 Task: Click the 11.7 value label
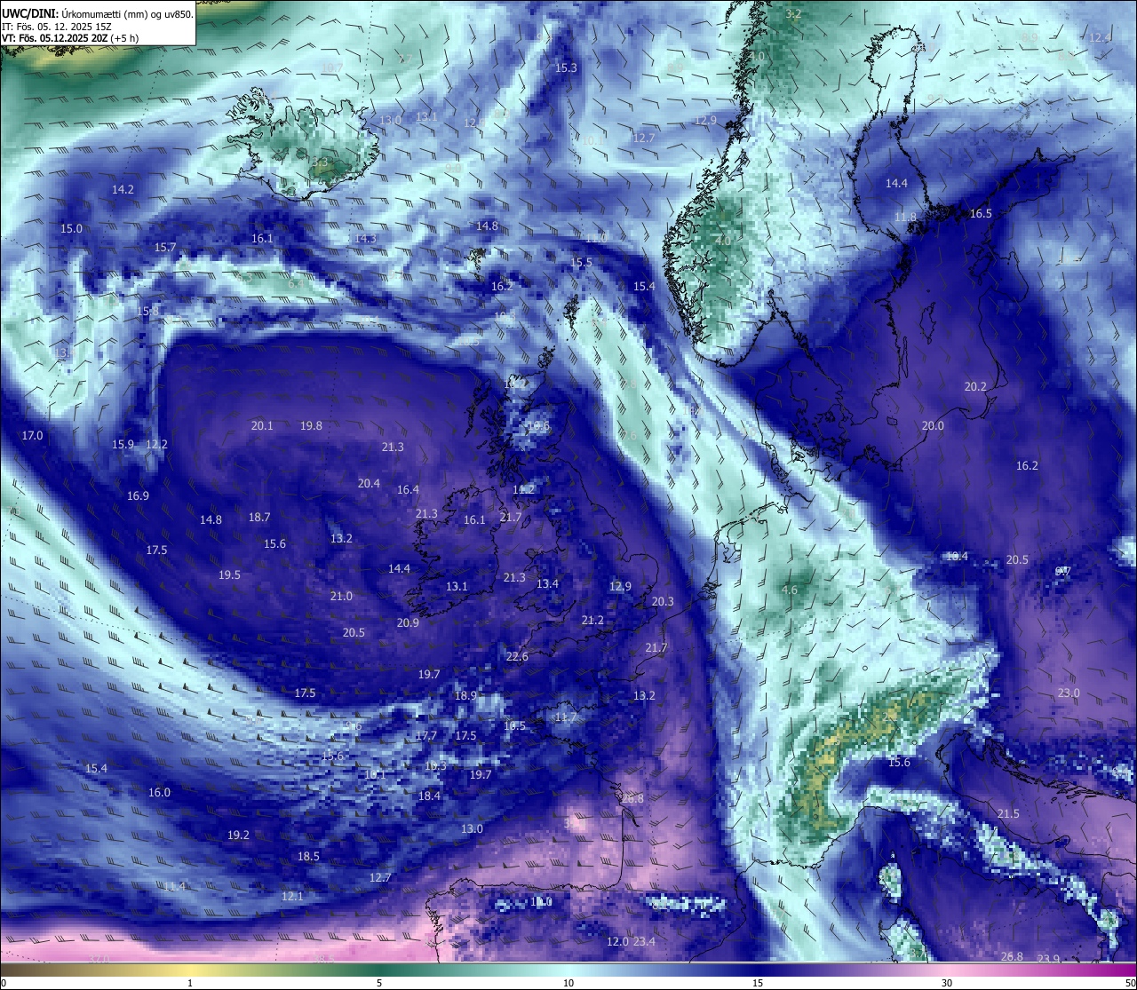566,717
